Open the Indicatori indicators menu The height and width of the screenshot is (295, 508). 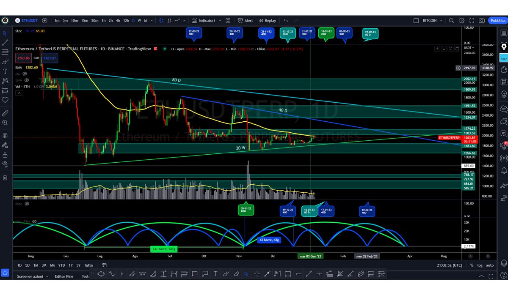(203, 20)
